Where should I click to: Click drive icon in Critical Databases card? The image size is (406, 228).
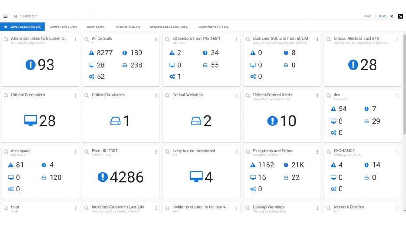point(116,121)
